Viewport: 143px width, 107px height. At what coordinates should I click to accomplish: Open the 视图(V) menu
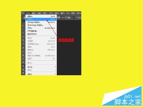click(73, 13)
